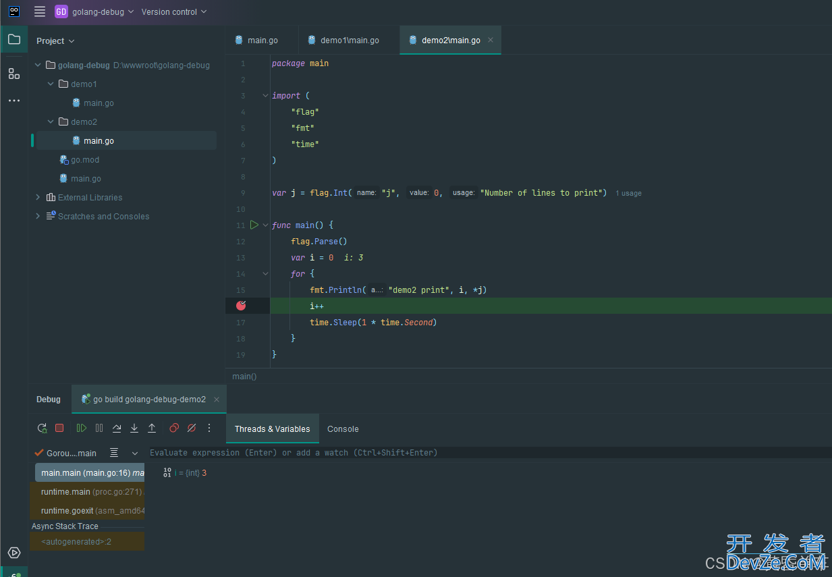
Task: Open the Project view dropdown
Action: click(x=55, y=41)
